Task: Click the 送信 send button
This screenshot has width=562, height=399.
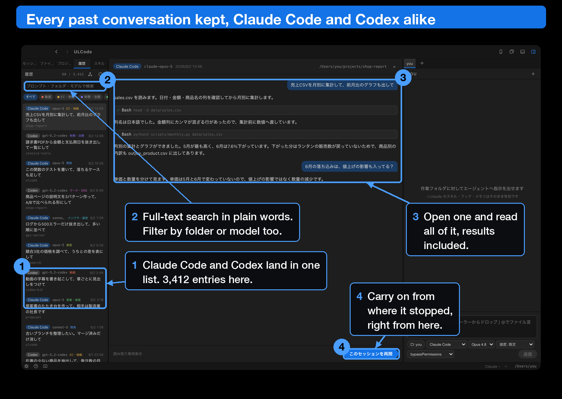Action: 528,354
